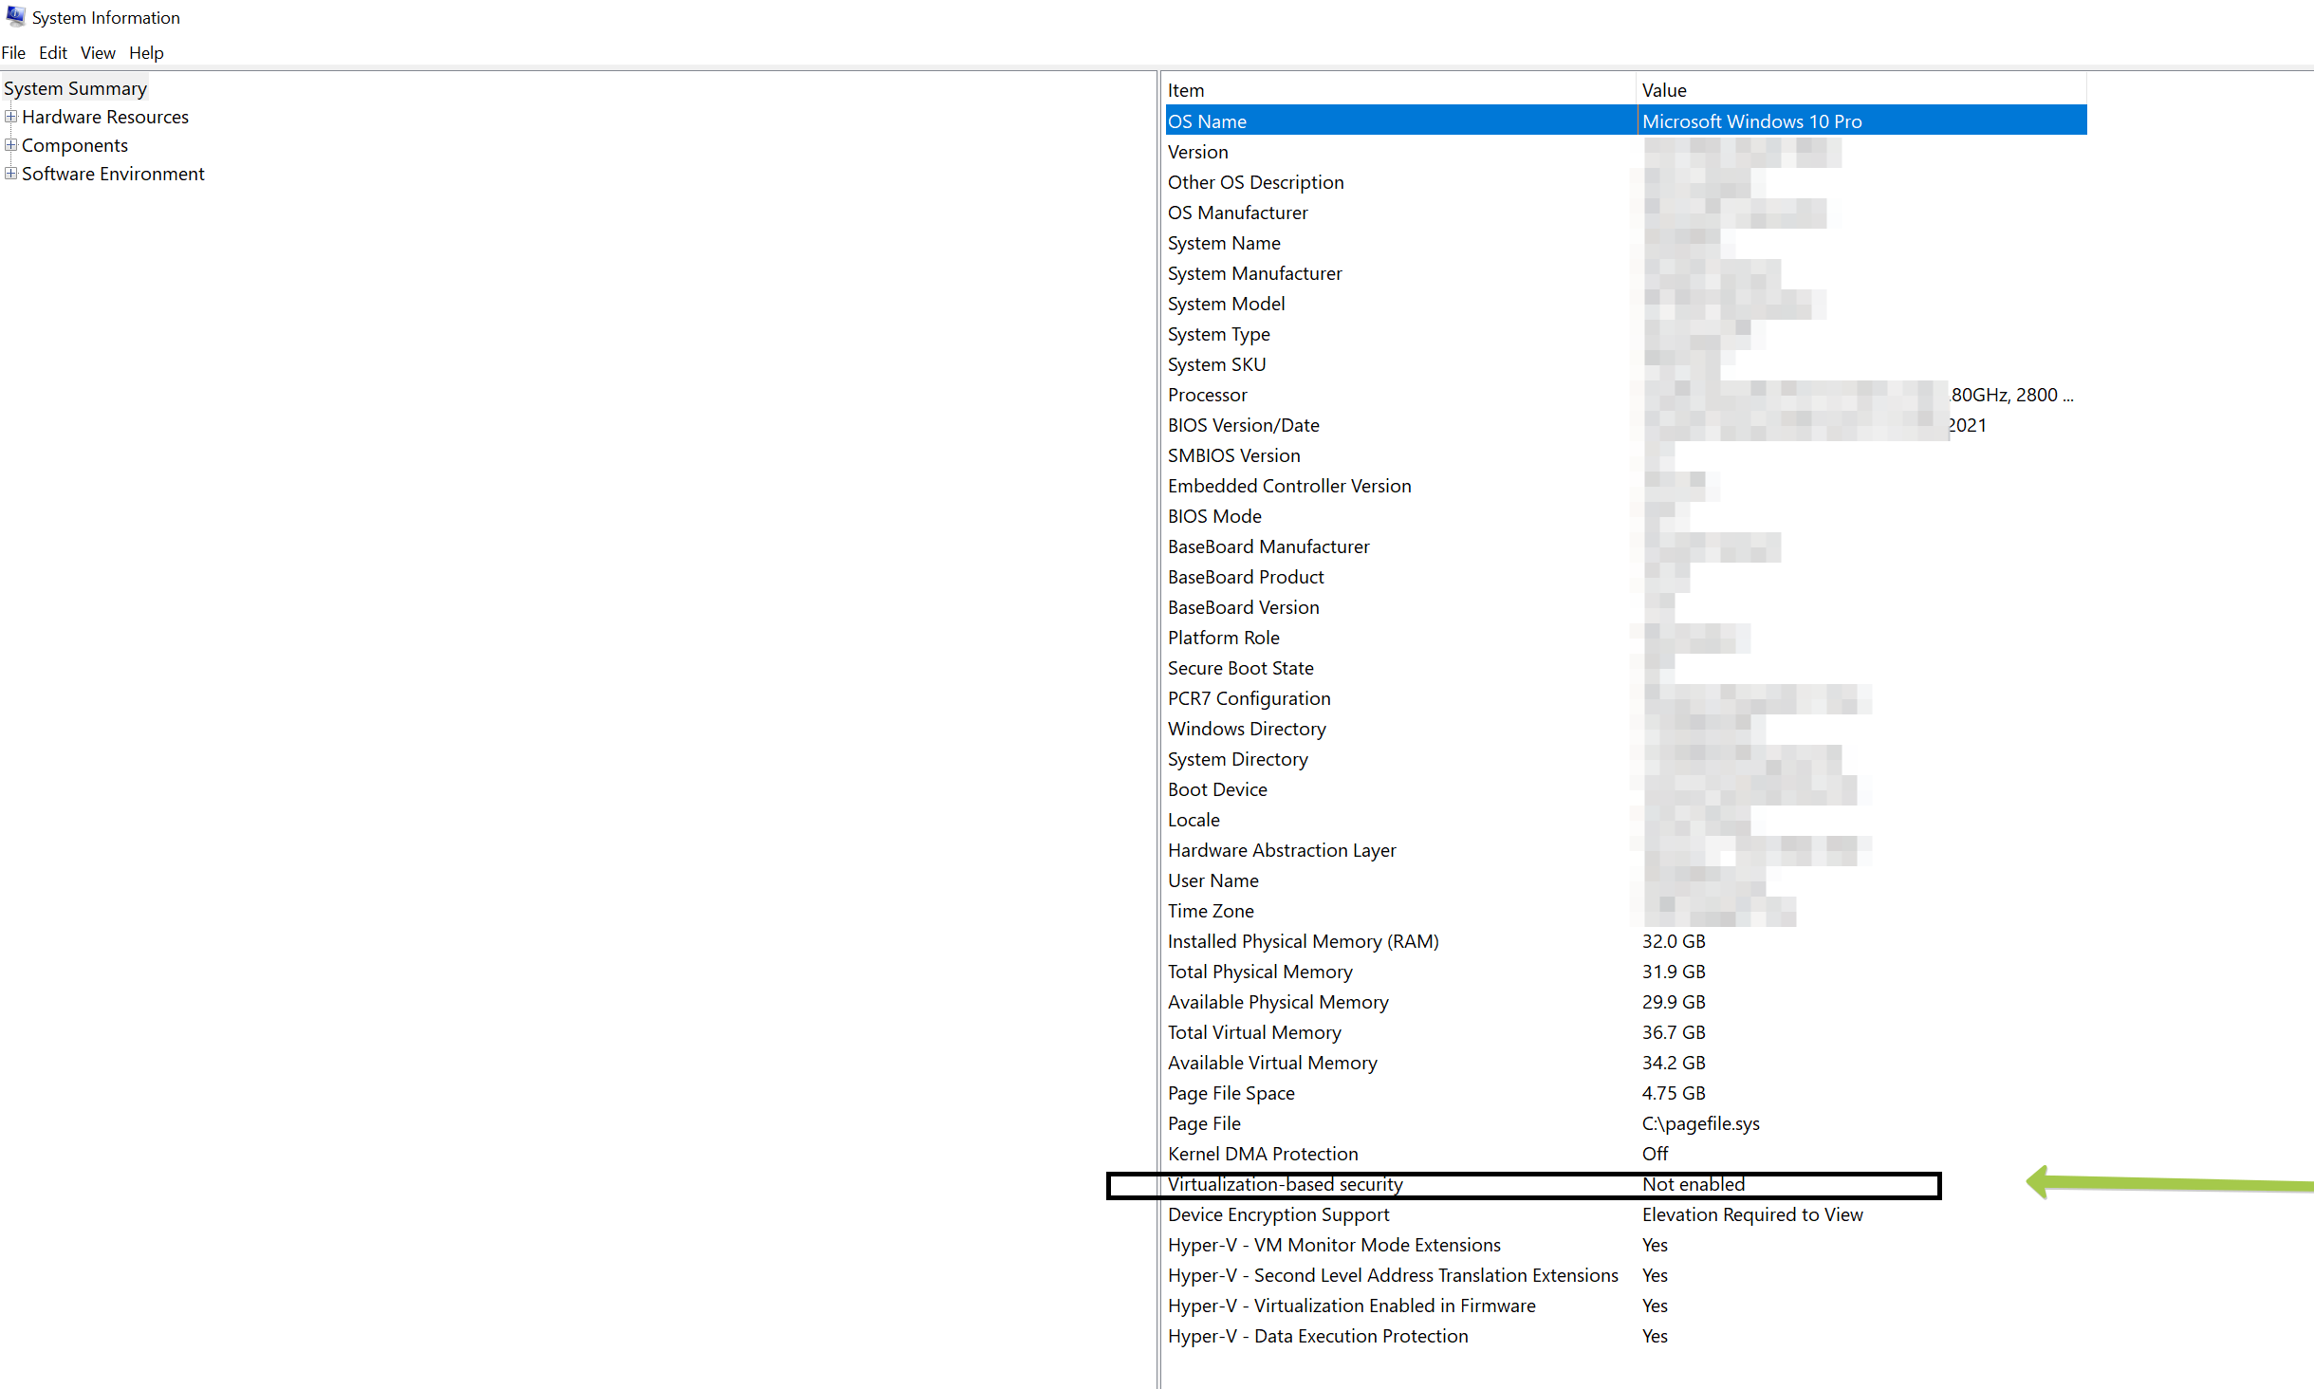Open the View menu

point(98,53)
